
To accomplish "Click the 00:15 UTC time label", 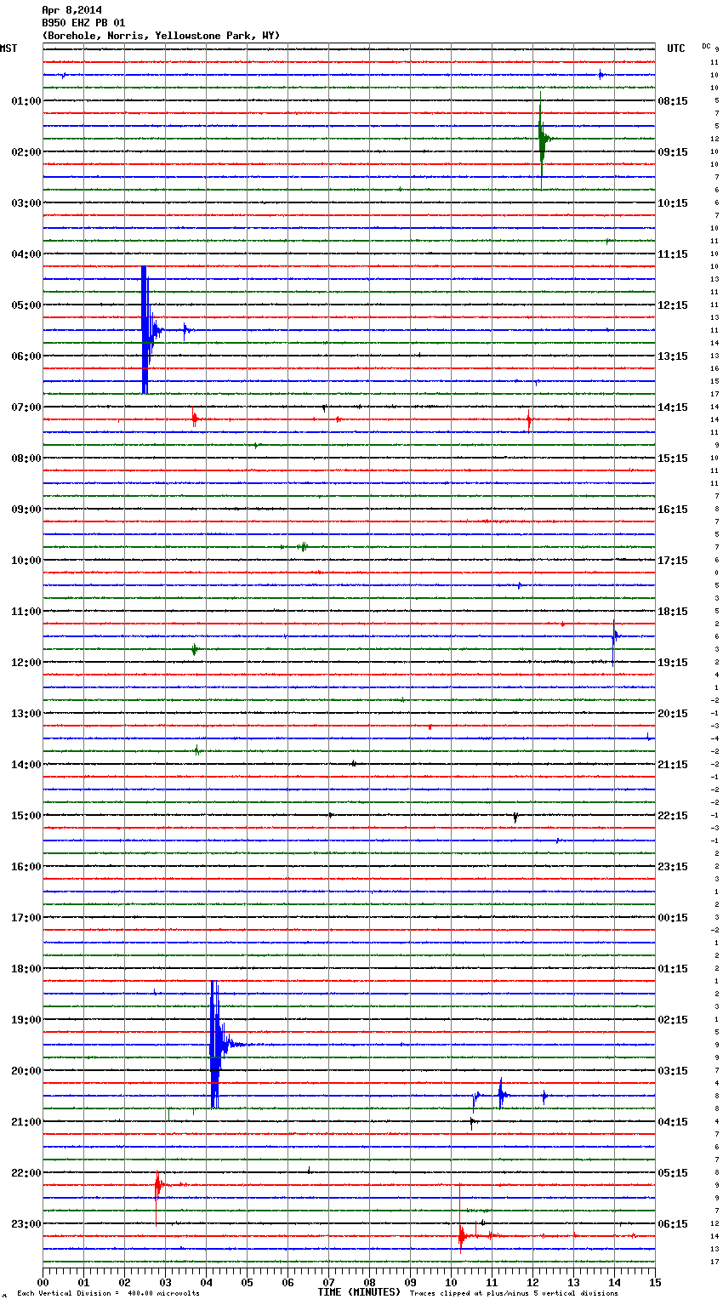I will [x=673, y=918].
